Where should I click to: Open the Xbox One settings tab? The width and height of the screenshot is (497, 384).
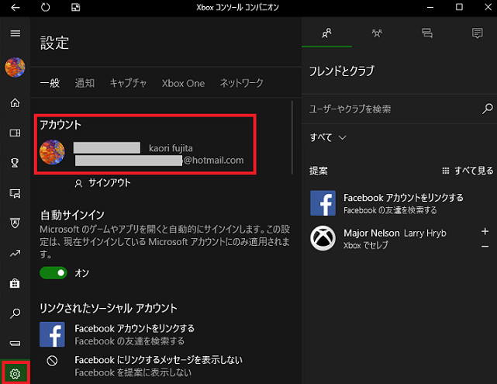point(183,83)
